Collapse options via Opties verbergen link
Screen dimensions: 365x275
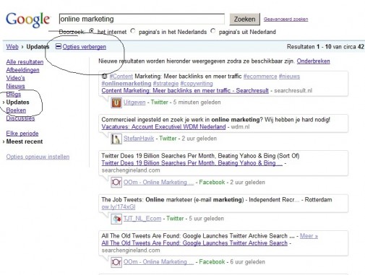pos(85,47)
